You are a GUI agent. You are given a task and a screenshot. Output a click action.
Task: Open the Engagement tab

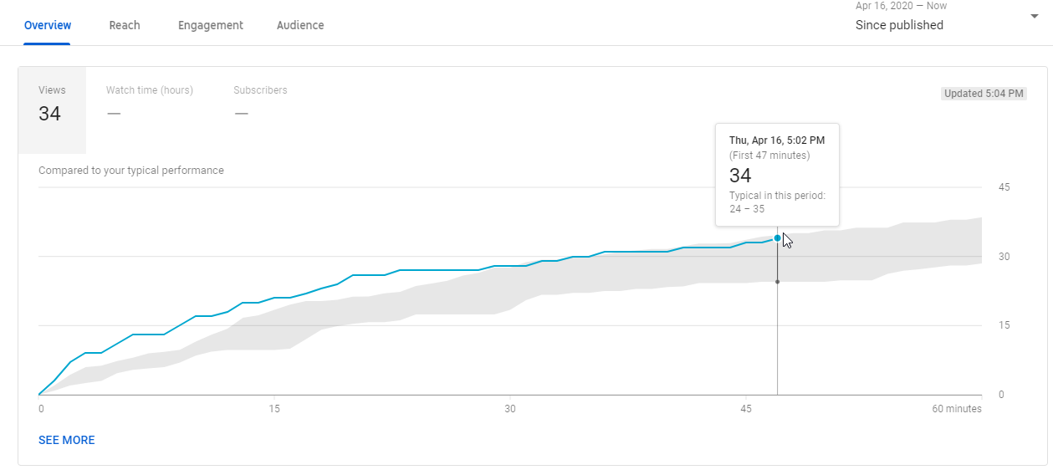211,25
